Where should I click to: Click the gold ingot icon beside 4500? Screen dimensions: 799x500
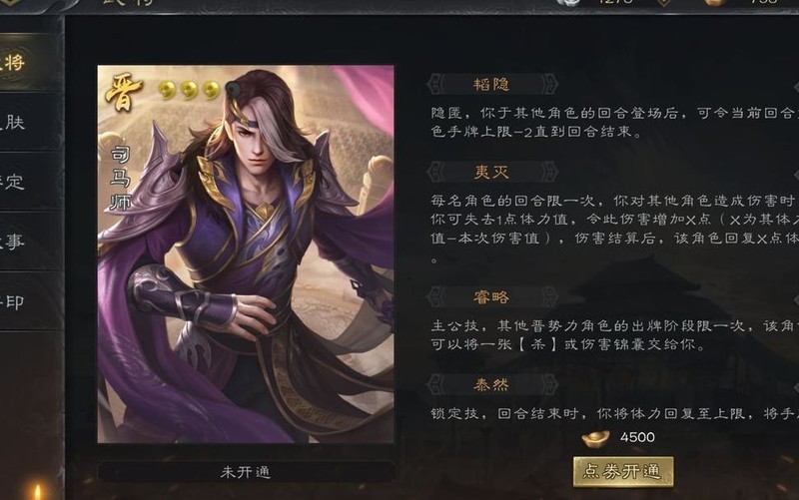point(595,438)
